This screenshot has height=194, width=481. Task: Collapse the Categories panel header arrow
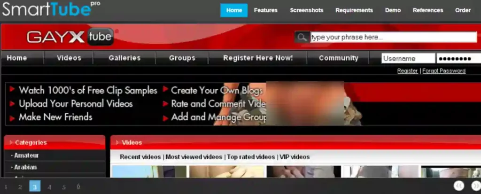pos(11,142)
